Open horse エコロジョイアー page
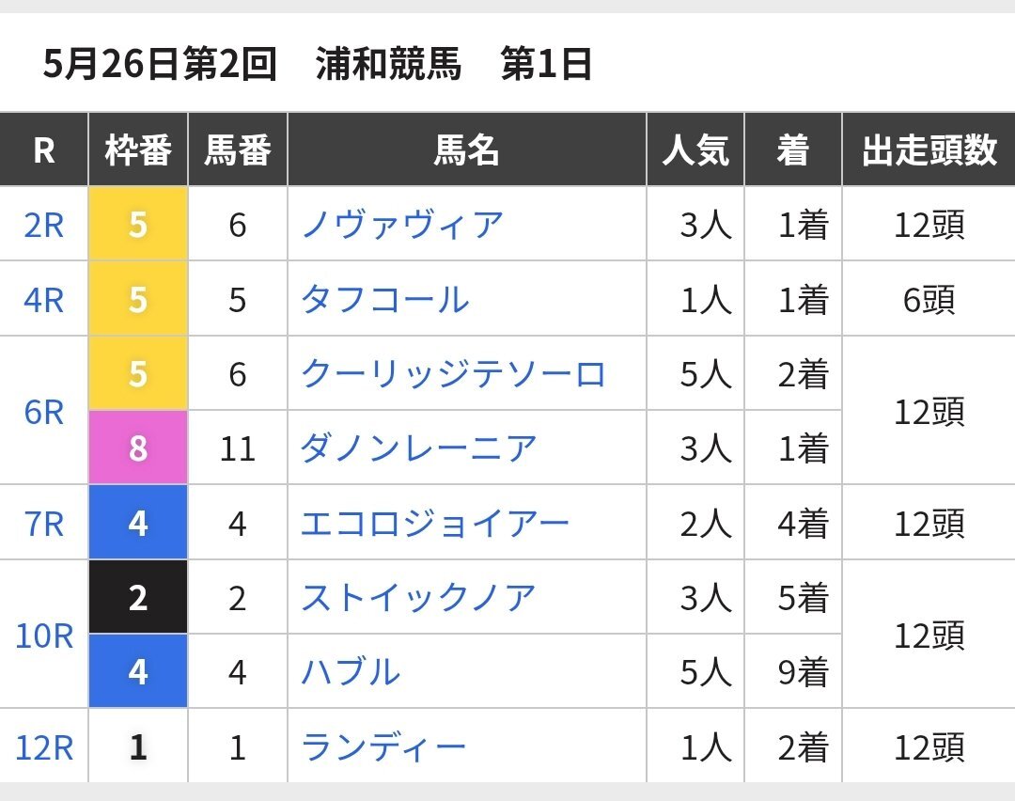 (x=435, y=524)
